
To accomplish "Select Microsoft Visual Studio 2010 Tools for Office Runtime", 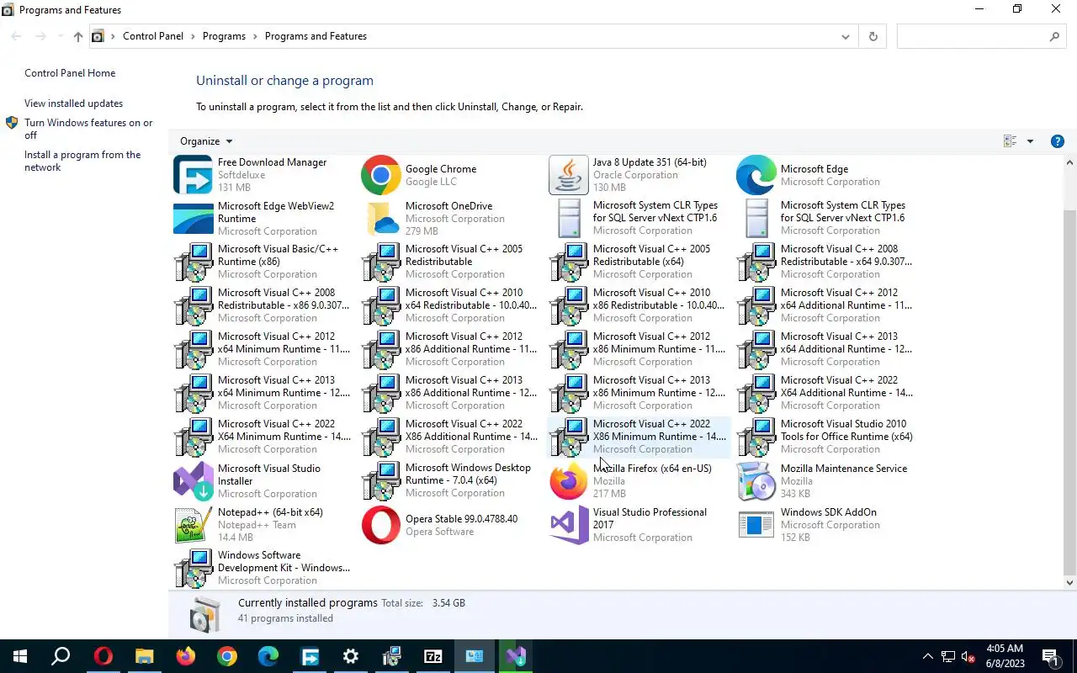I will [827, 437].
